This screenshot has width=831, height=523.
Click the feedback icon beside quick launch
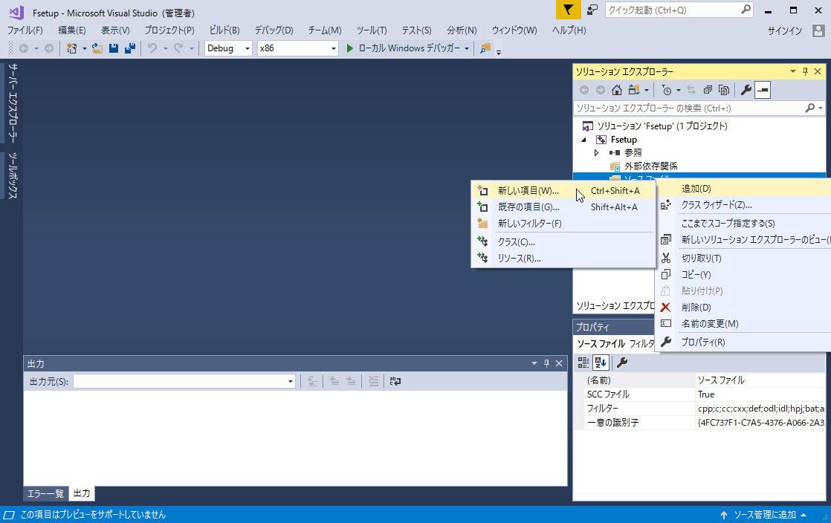pos(592,10)
